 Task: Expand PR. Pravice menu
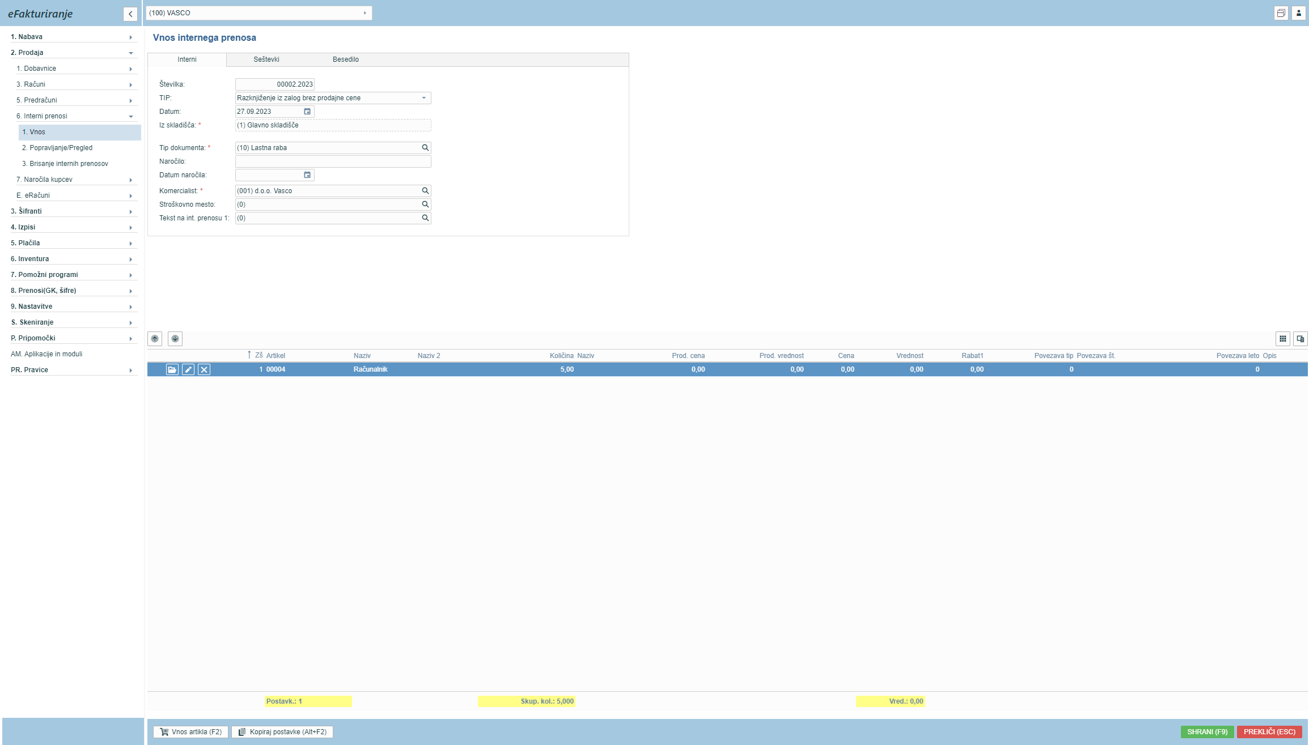pos(74,370)
